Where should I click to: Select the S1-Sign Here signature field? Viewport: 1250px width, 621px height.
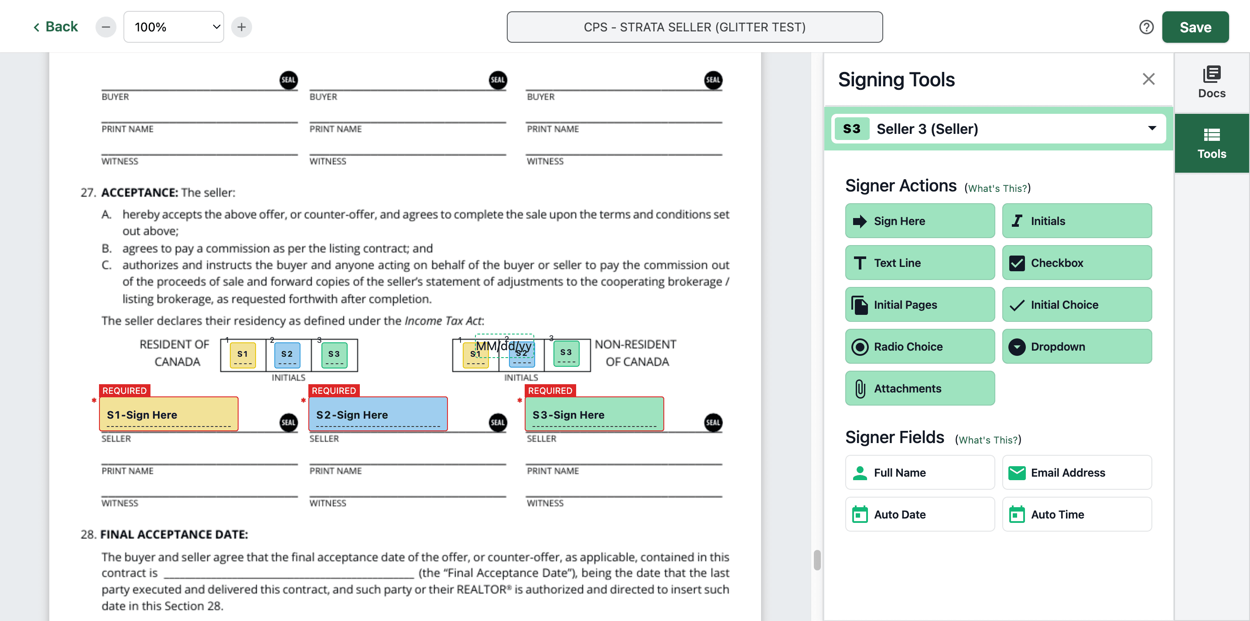(168, 414)
